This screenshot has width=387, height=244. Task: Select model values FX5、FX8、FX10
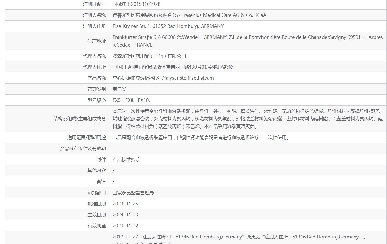132,100
